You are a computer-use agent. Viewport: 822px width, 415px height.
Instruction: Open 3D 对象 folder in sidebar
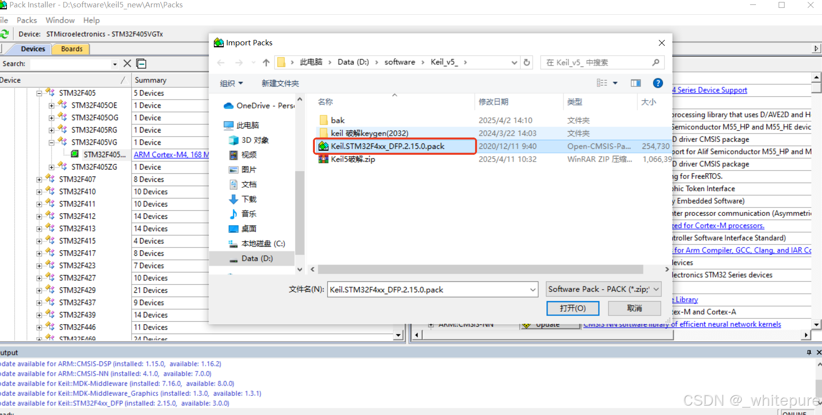coord(249,140)
